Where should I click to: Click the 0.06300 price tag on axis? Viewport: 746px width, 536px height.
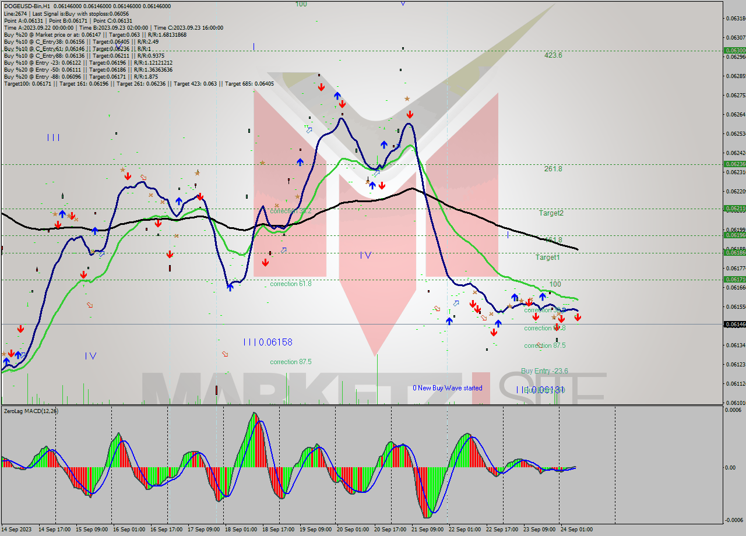point(734,51)
